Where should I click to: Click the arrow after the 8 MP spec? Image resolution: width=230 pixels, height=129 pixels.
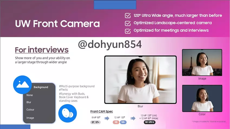click(107, 118)
